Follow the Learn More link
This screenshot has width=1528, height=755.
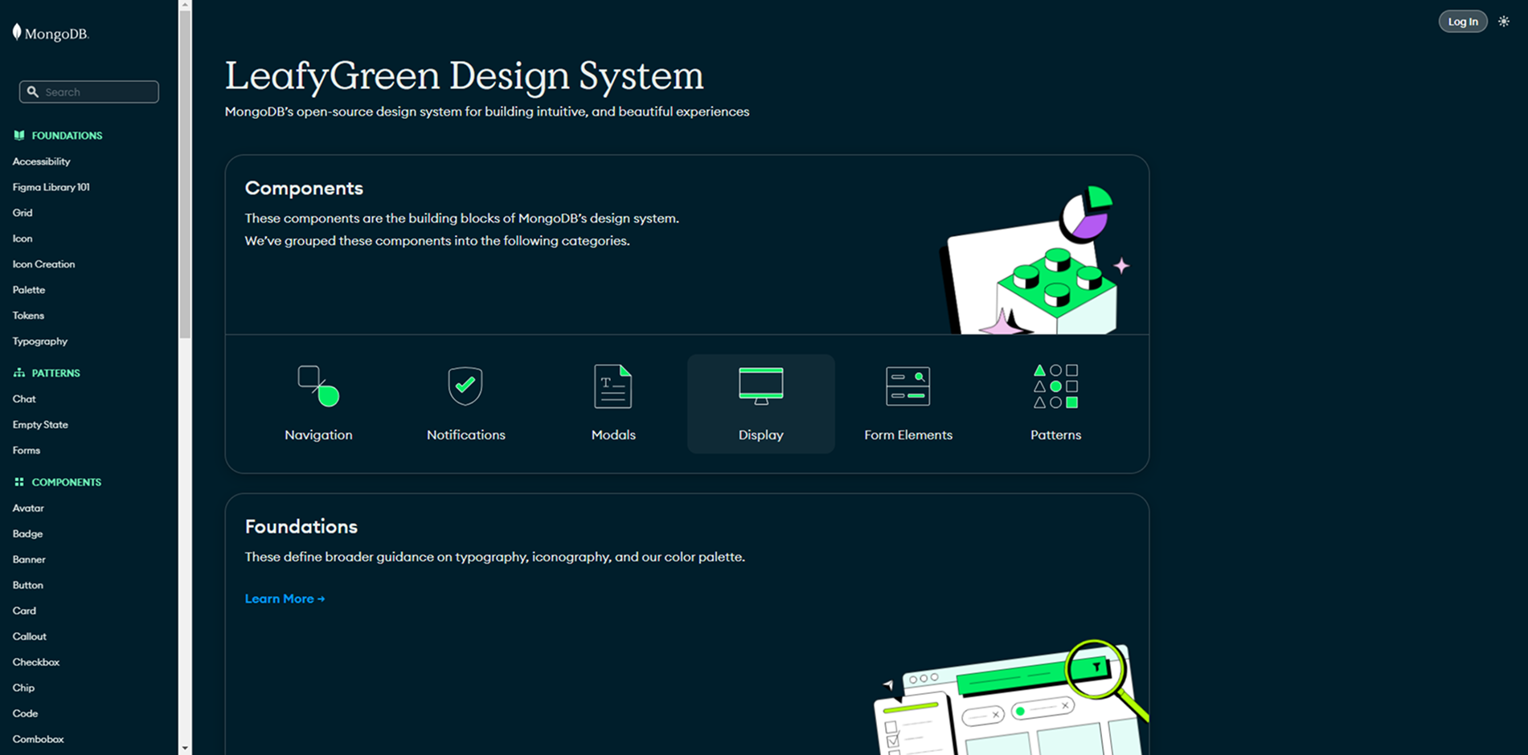pos(285,598)
